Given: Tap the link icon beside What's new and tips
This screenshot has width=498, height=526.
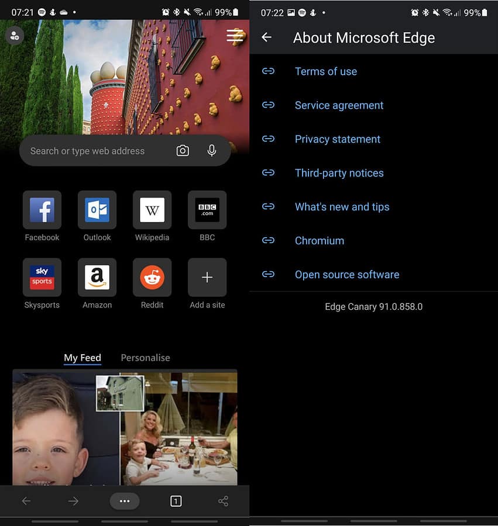Looking at the screenshot, I should point(268,207).
